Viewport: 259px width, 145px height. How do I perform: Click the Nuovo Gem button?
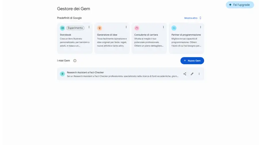pos(192,61)
